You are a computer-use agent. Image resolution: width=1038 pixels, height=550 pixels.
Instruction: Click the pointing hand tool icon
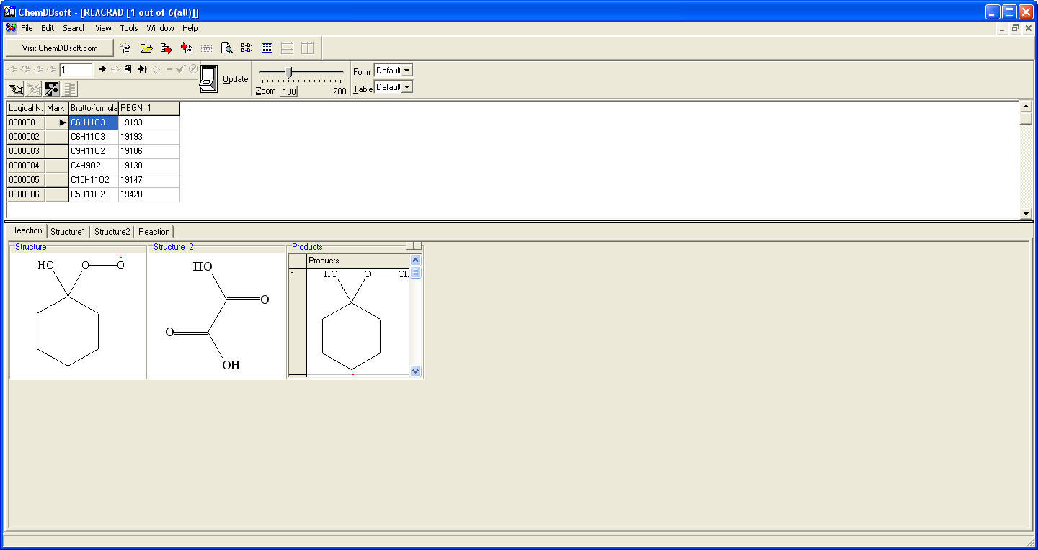(15, 89)
